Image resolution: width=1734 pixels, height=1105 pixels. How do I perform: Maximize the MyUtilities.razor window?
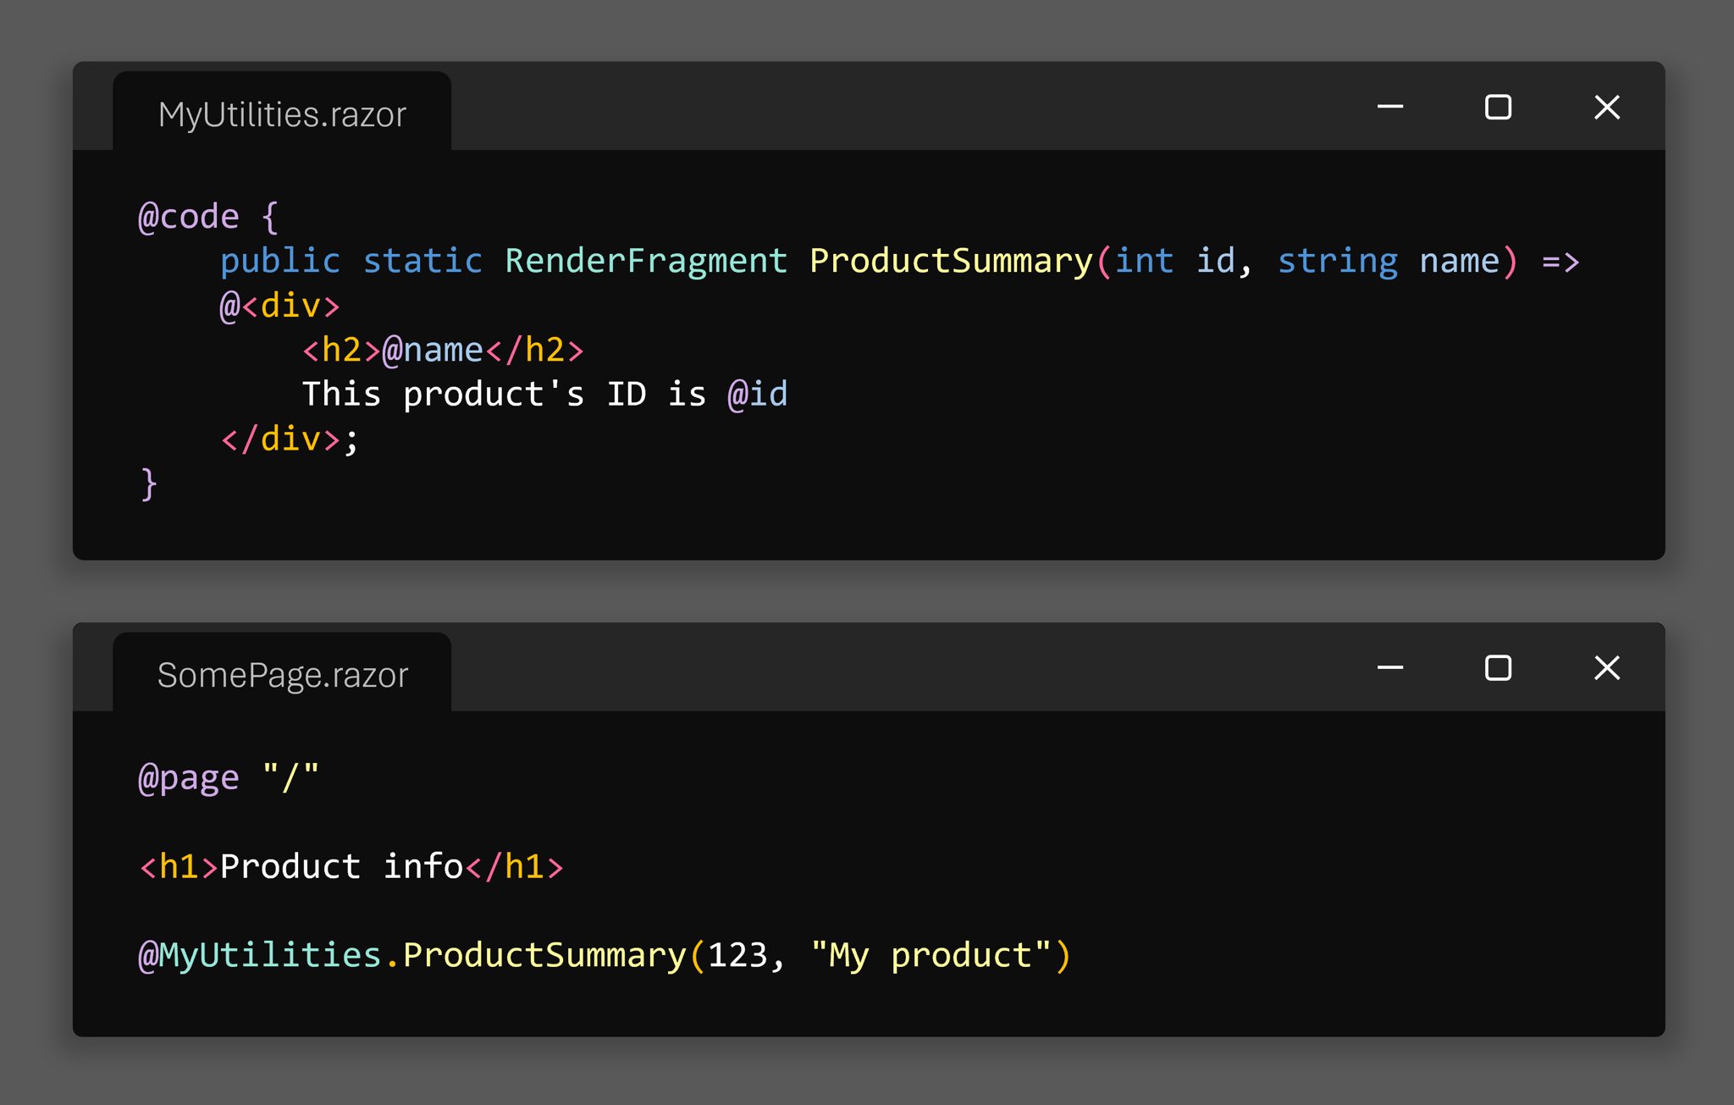[x=1498, y=107]
